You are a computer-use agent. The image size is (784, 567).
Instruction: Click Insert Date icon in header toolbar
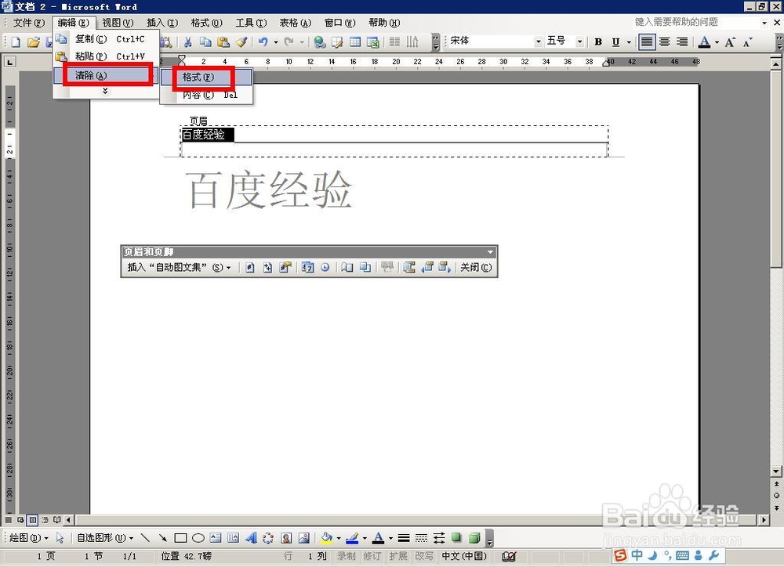coord(307,268)
